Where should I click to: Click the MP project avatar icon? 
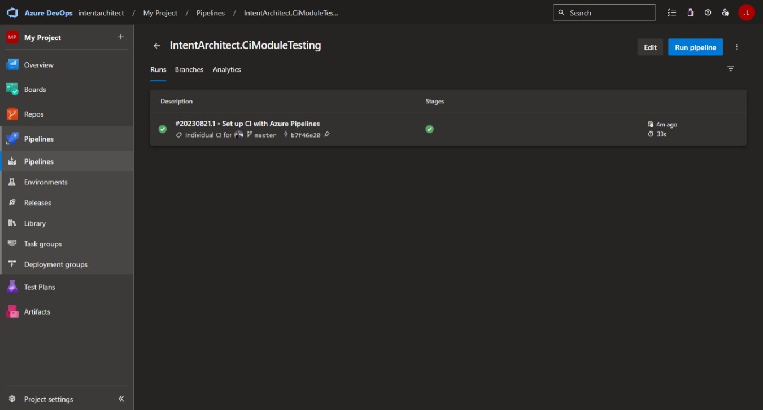tap(12, 37)
